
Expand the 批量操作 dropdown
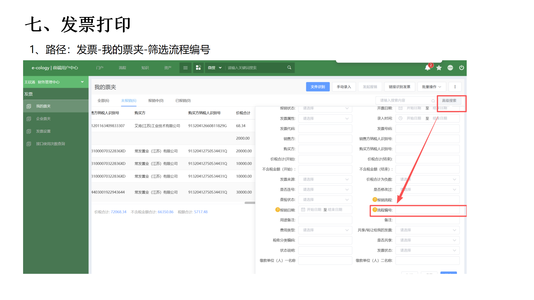(x=431, y=87)
